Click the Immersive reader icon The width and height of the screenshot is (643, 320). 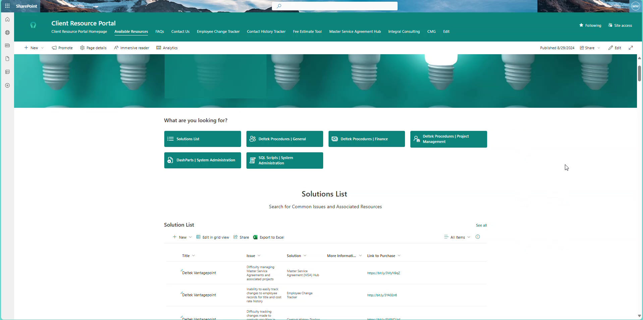(x=116, y=48)
